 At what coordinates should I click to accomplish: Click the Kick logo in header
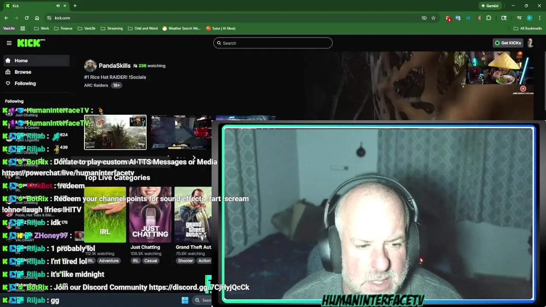31,43
